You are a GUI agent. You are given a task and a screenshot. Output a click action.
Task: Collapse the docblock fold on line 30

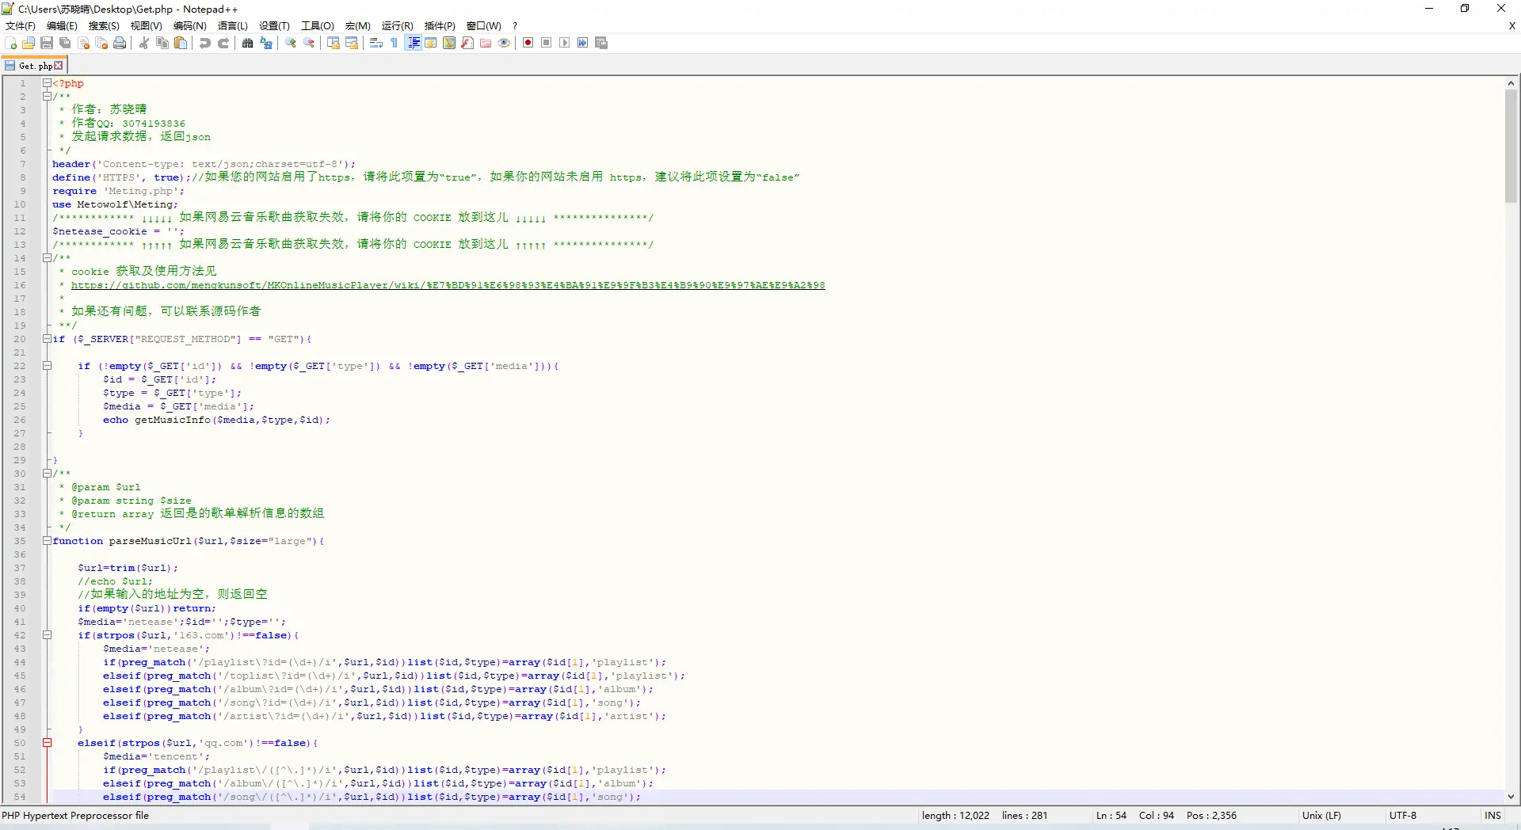click(47, 474)
